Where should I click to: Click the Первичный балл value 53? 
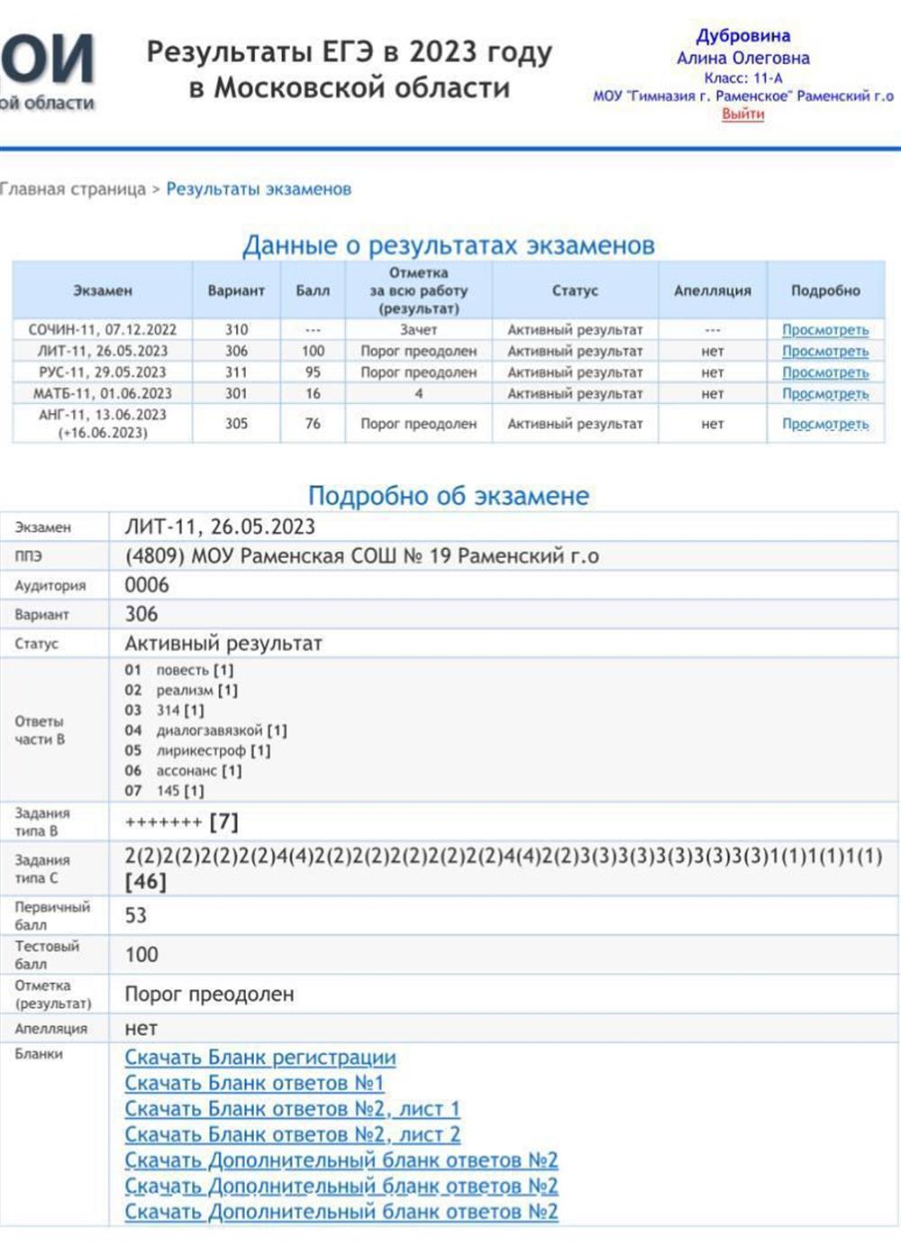pyautogui.click(x=135, y=915)
